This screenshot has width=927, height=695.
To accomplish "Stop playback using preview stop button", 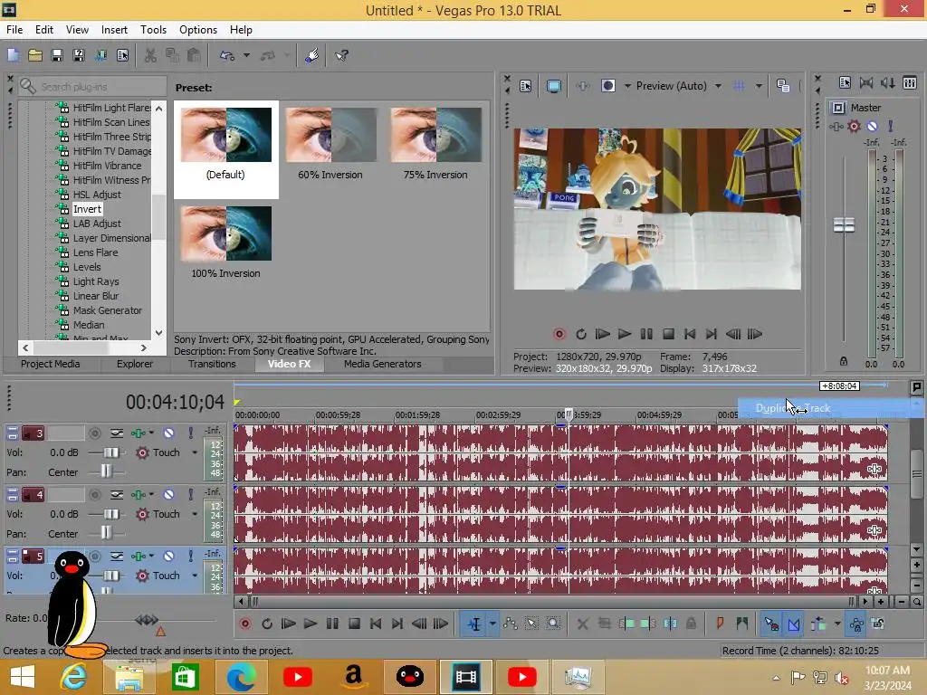I will click(668, 334).
